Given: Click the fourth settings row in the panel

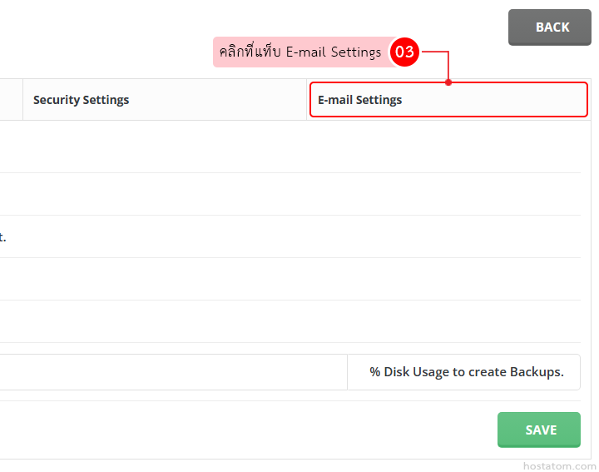Looking at the screenshot, I should [x=291, y=279].
